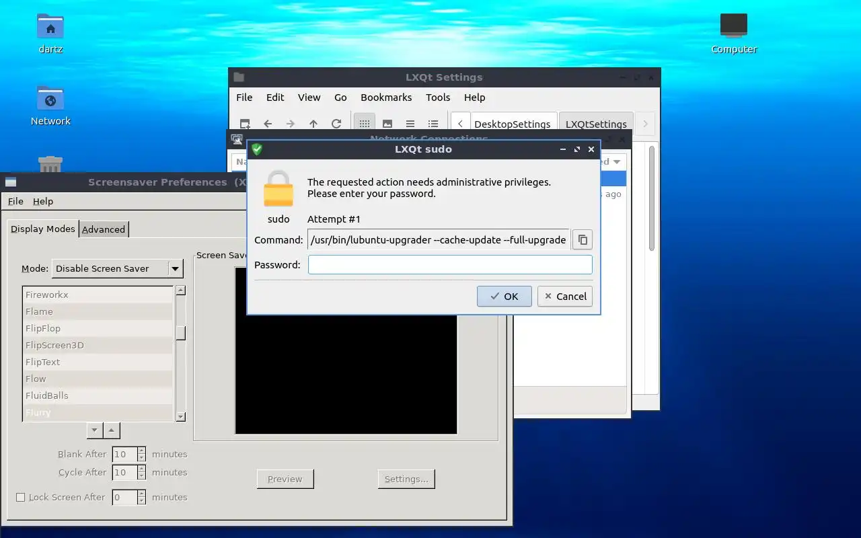This screenshot has width=861, height=538.
Task: Copy the sudo command to clipboard
Action: pyautogui.click(x=583, y=240)
